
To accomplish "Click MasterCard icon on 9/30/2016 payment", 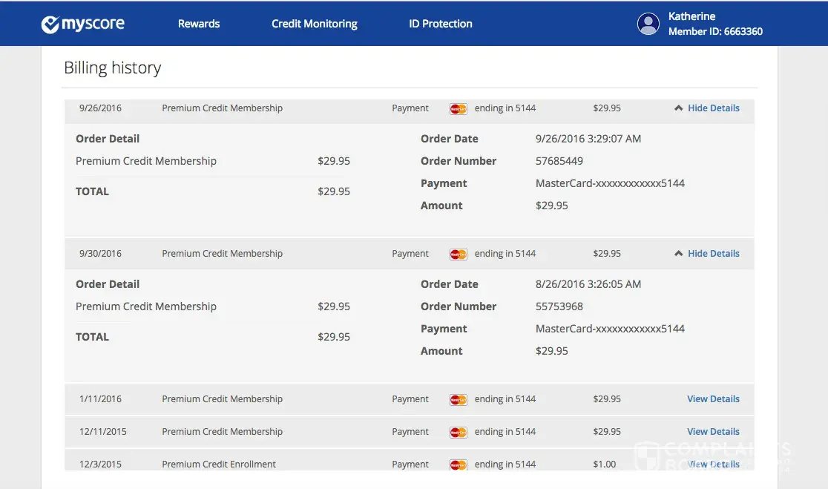I will point(458,254).
